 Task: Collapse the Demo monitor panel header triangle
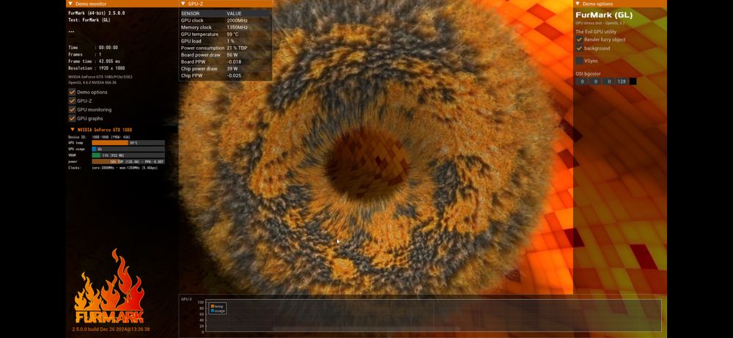click(71, 4)
